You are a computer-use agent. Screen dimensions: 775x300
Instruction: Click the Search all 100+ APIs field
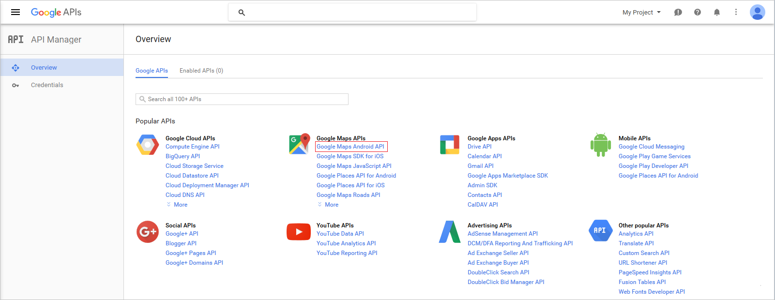pyautogui.click(x=242, y=99)
